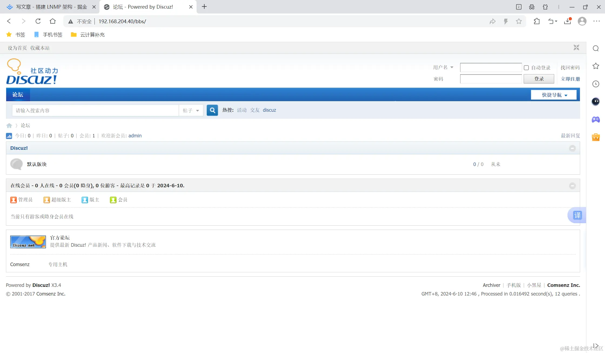Collapse the online members section
Image resolution: width=605 pixels, height=353 pixels.
(572, 186)
